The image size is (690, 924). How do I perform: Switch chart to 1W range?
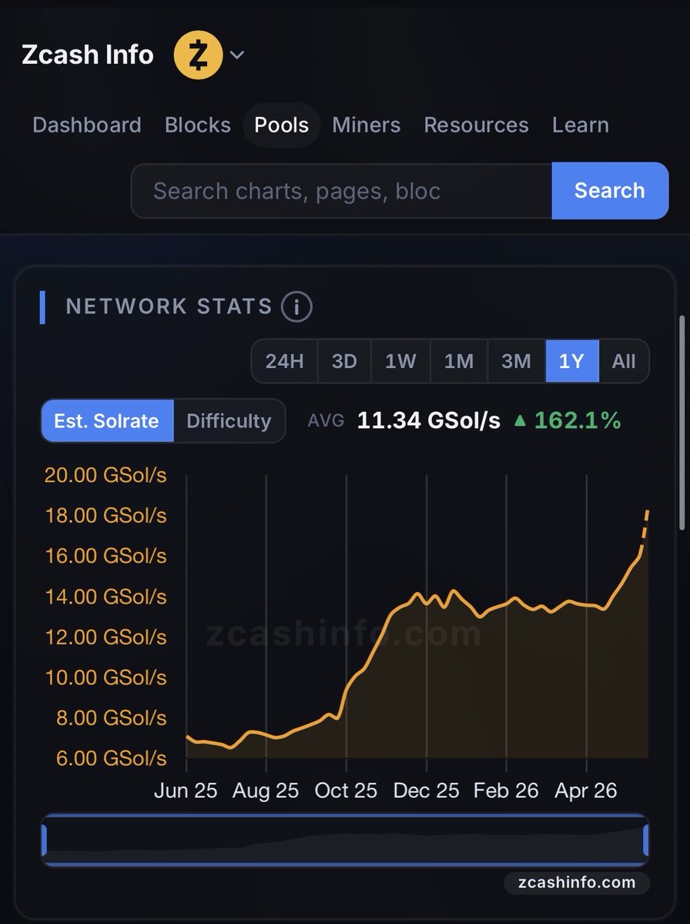400,361
